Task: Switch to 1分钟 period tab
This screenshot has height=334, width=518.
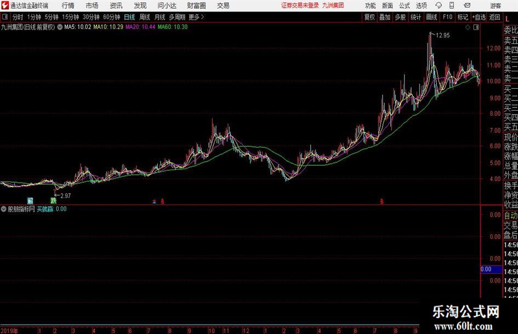Action: pyautogui.click(x=34, y=17)
